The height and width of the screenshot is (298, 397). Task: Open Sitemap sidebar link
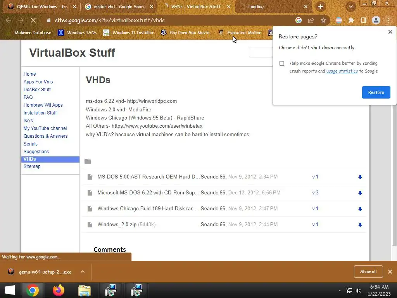coord(32,166)
